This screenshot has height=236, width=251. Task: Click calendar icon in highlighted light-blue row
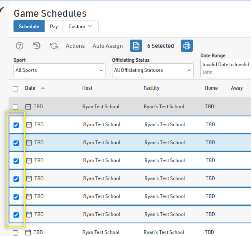click(29, 142)
